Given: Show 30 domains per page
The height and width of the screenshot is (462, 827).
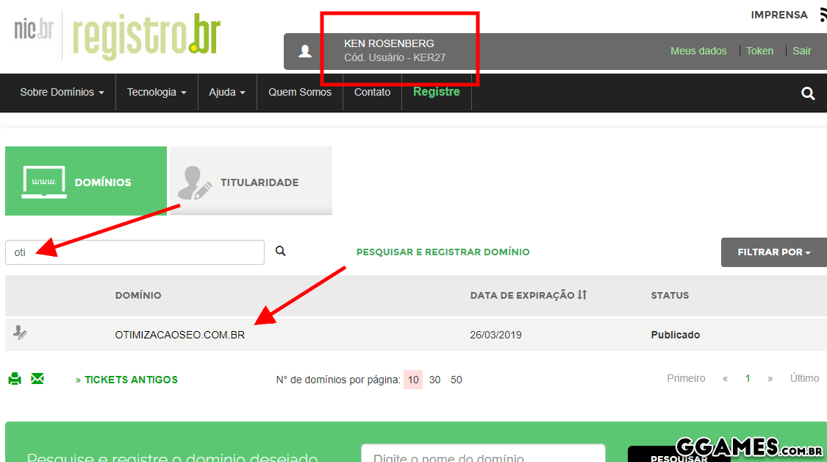Looking at the screenshot, I should [435, 380].
